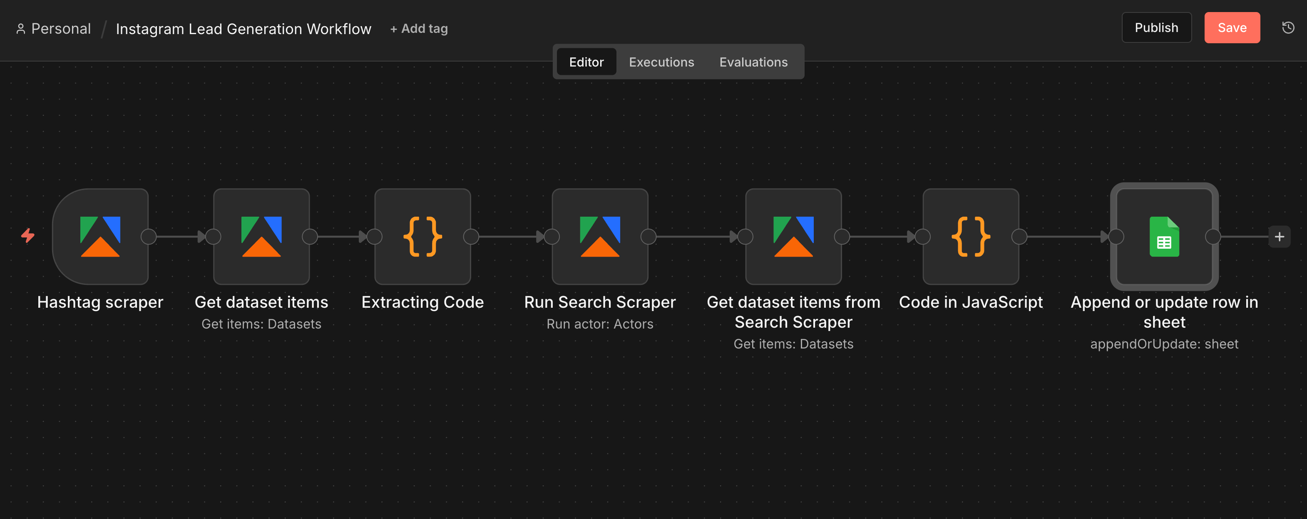The width and height of the screenshot is (1307, 519).
Task: Click Add tag next to workflow title
Action: pyautogui.click(x=419, y=28)
